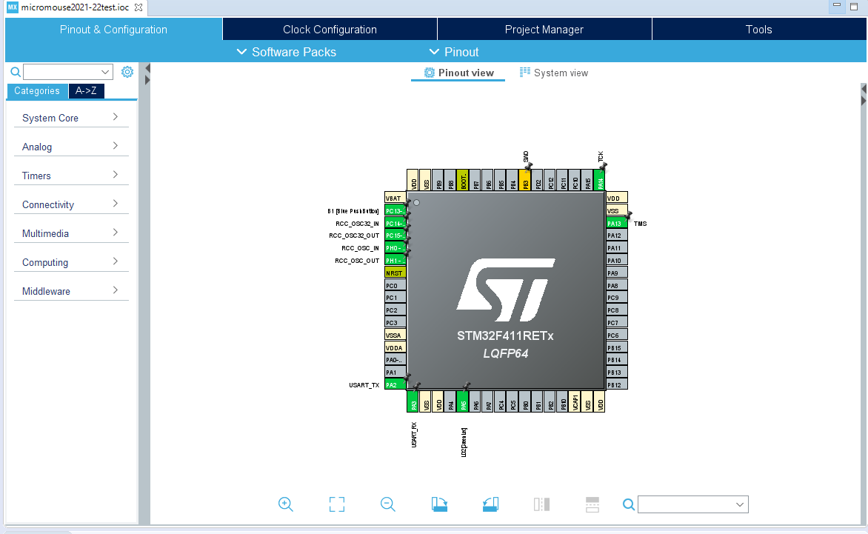This screenshot has width=868, height=534.
Task: Rotate chip counter-clockwise using rotate icon
Action: [490, 504]
